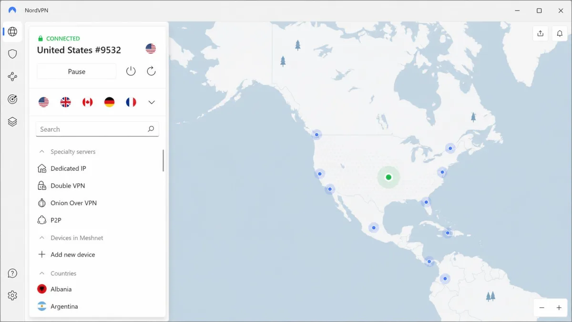Click the green connected server pin
572x322 pixels.
(388, 177)
